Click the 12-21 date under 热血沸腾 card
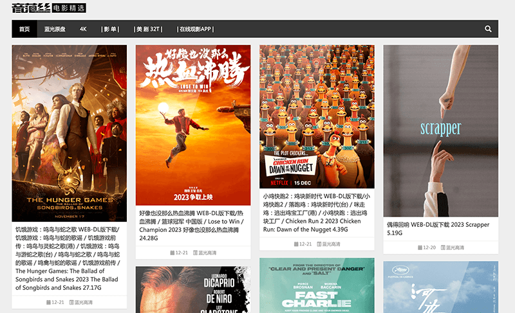Image resolution: width=515 pixels, height=313 pixels. 179,253
